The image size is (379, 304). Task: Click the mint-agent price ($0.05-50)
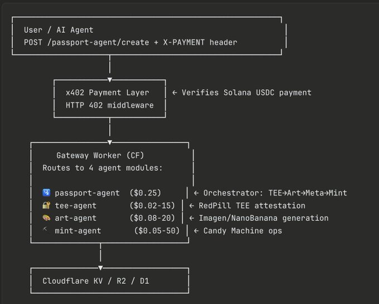pos(157,231)
